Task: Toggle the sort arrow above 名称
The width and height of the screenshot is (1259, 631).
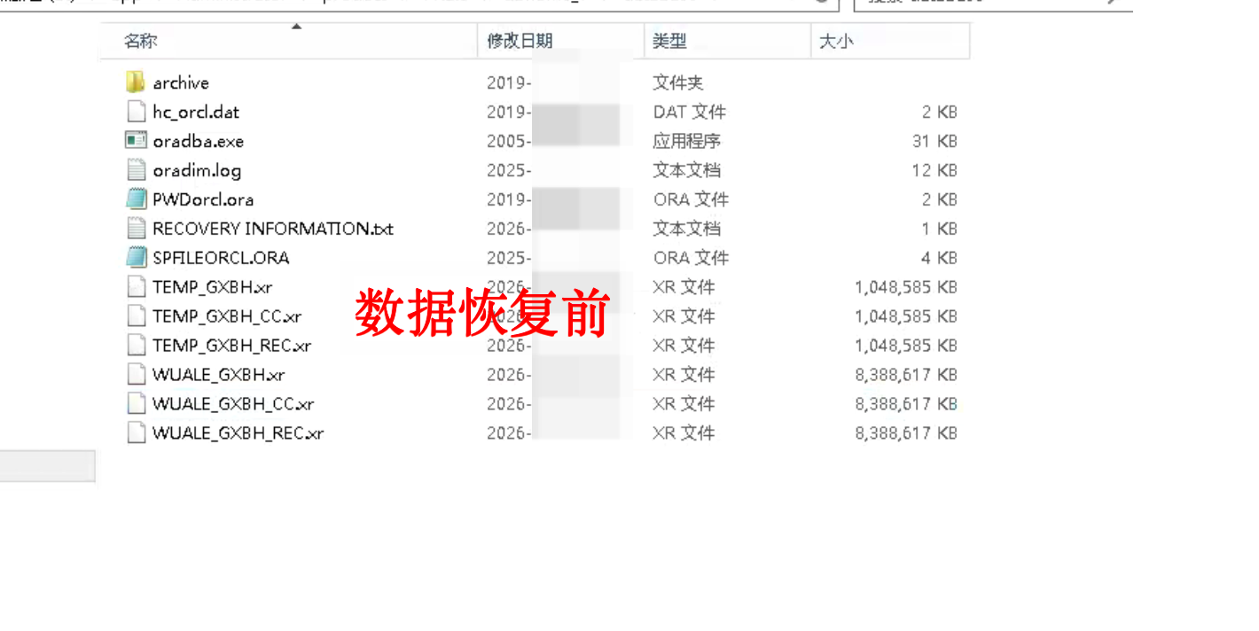Action: pos(296,27)
